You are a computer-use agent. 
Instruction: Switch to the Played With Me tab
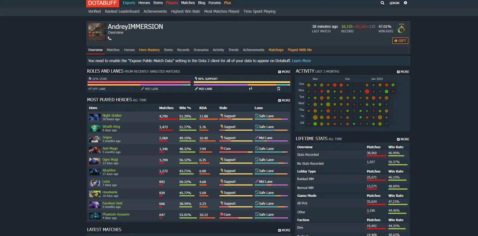click(x=300, y=50)
